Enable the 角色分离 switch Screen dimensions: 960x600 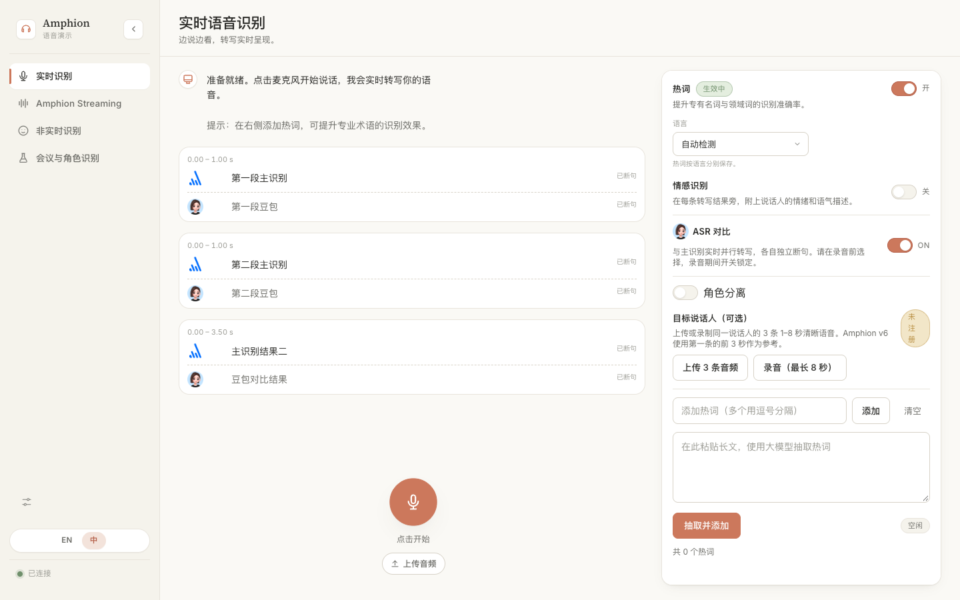pos(685,293)
